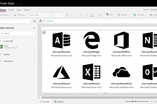The image size is (157, 104).
Task: Select the Microsoft Edge icon image
Action: (91, 40)
